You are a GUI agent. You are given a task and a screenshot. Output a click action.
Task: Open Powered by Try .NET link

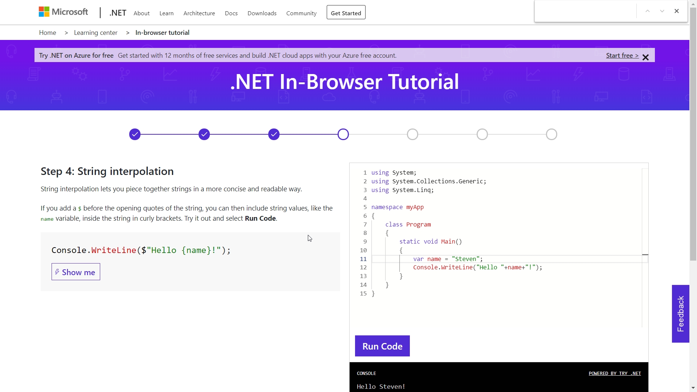tap(615, 373)
